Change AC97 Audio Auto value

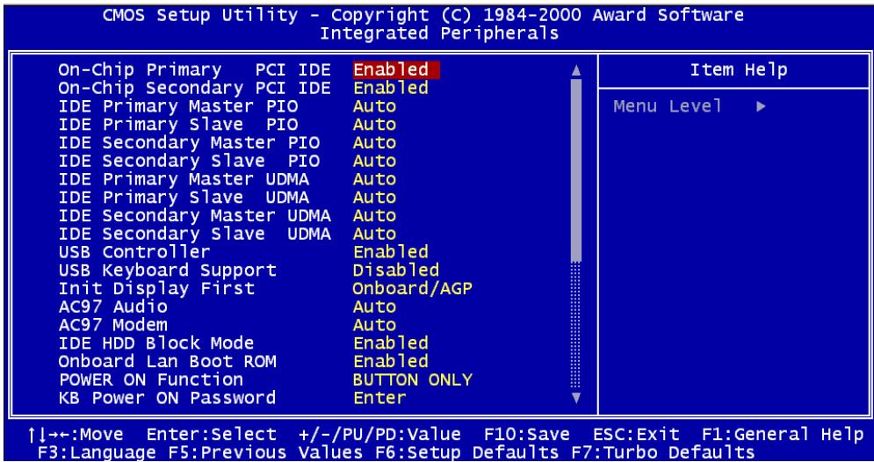click(374, 307)
